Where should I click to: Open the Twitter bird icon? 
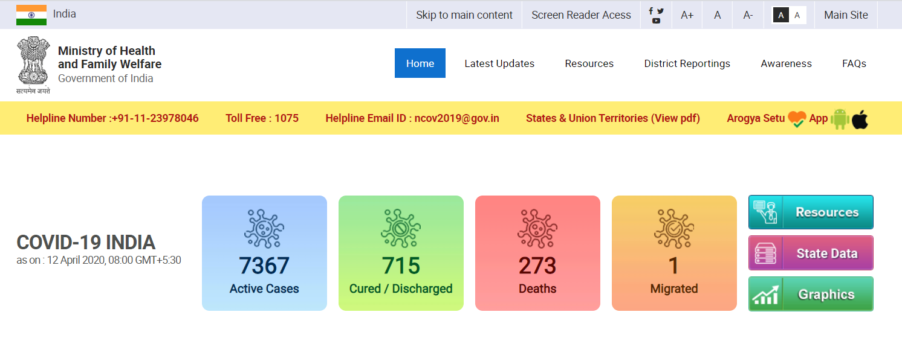[660, 11]
